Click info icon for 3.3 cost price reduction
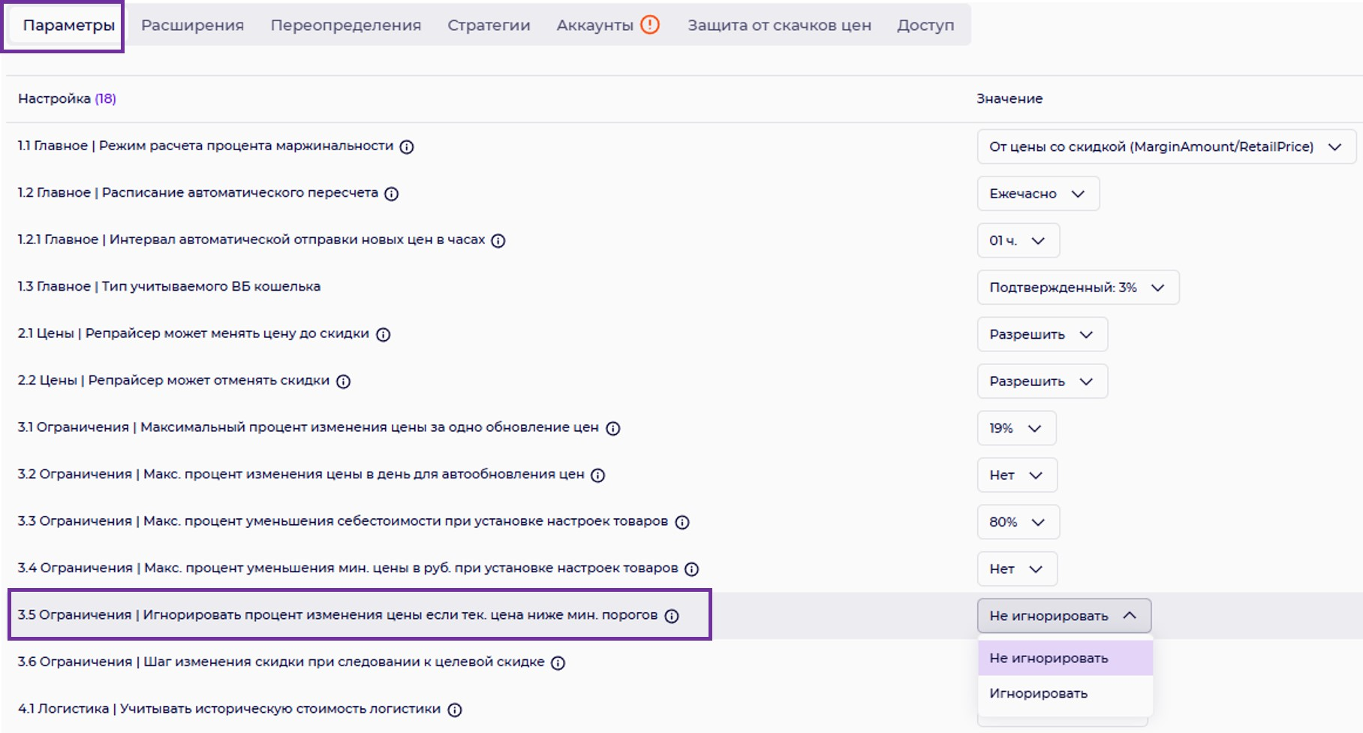The image size is (1363, 733). (681, 523)
